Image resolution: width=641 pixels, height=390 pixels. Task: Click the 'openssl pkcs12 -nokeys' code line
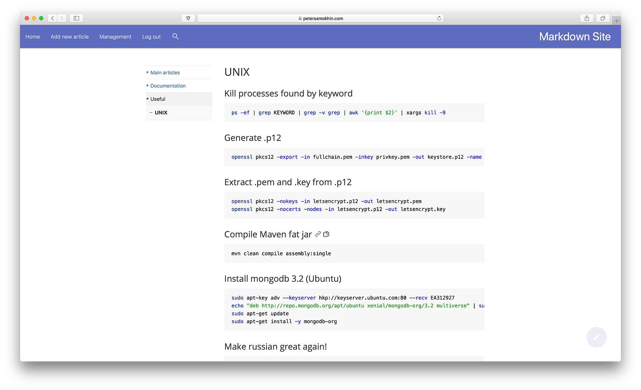327,201
